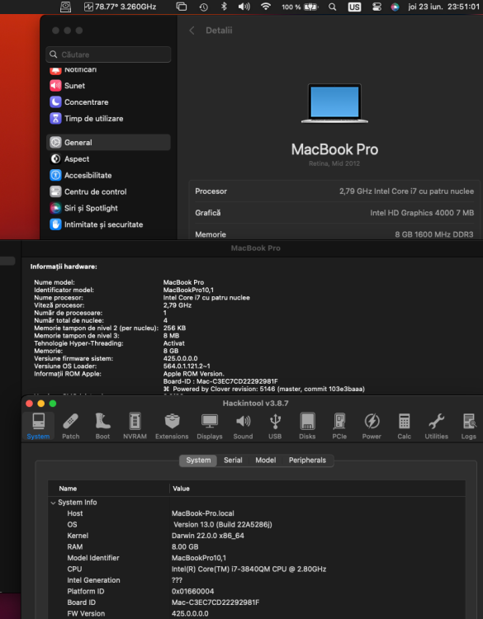Select the Board ID row in Hackintool
Screen dimensions: 483x619
point(256,602)
